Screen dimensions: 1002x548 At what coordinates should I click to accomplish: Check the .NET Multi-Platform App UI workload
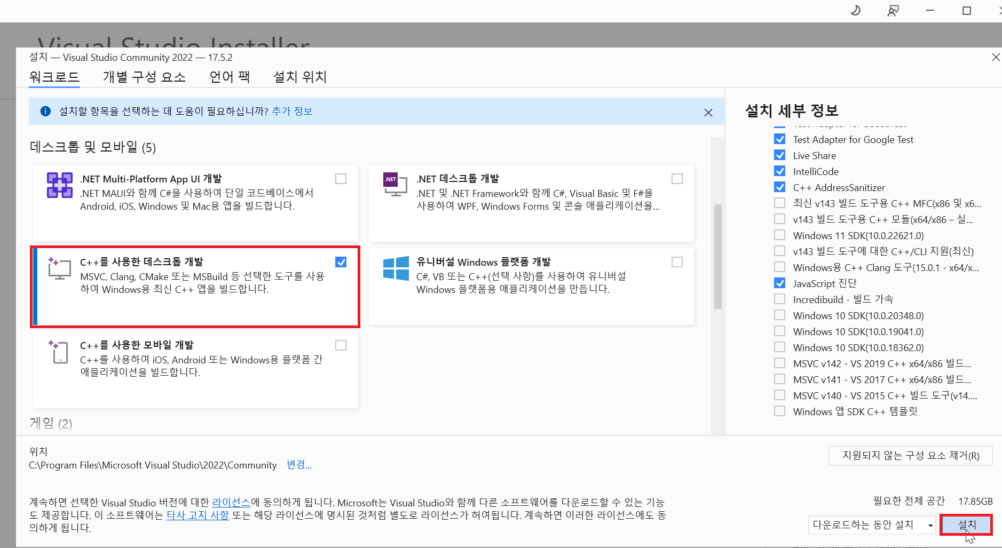coord(341,179)
